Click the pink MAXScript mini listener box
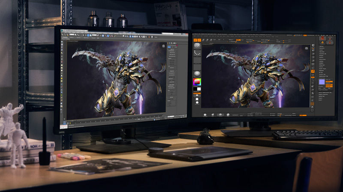This screenshot has width=343, height=192. [64, 126]
